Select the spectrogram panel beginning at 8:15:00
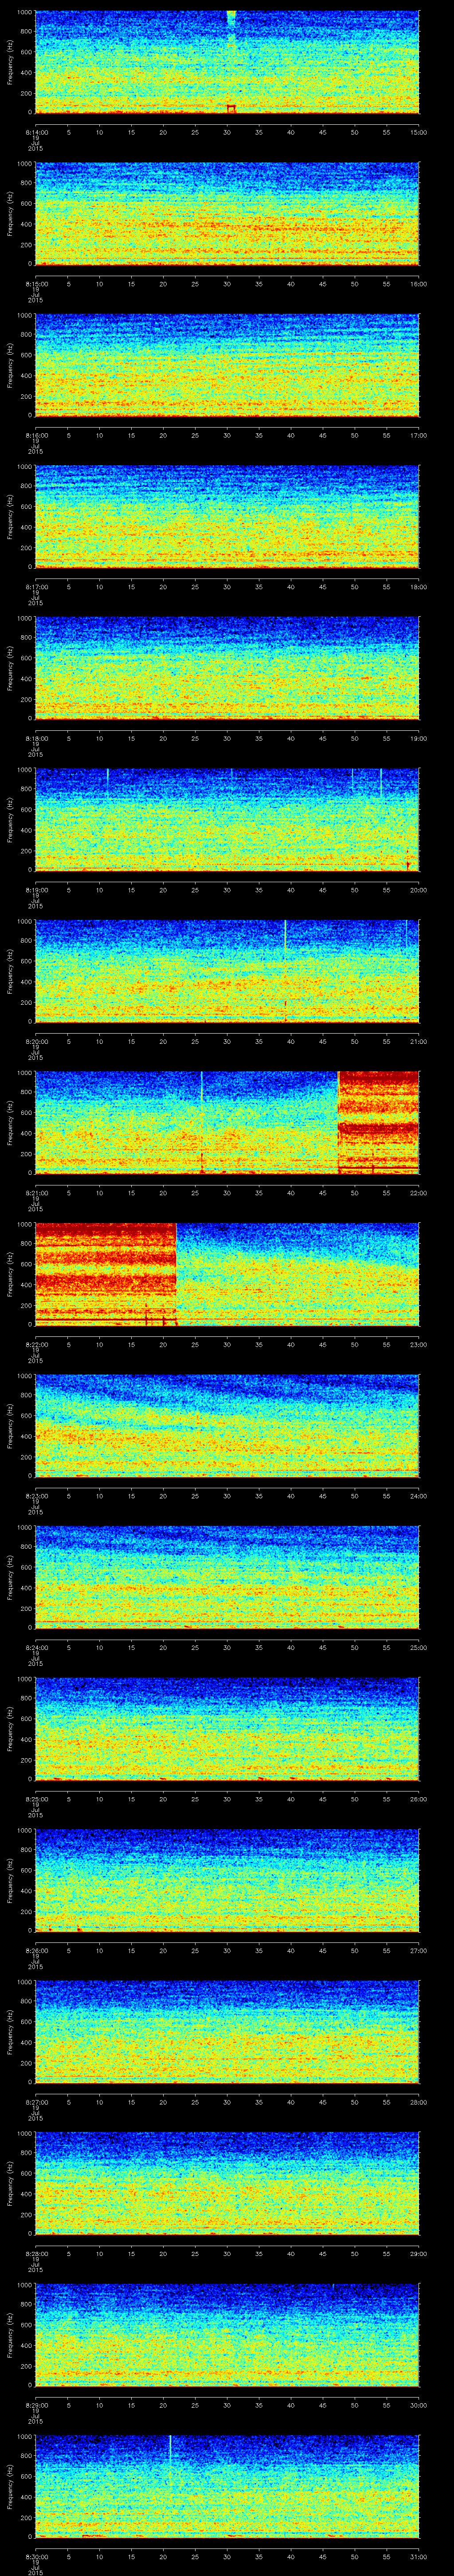Viewport: 454px width, 2576px height. point(227,214)
